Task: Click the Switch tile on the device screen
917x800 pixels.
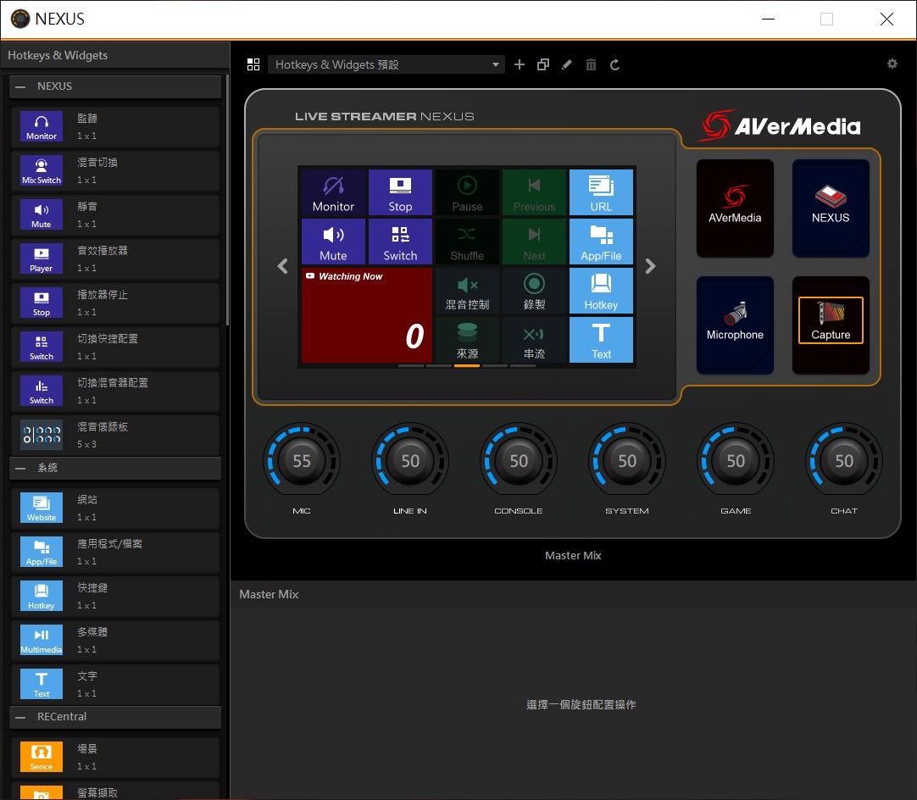Action: [x=400, y=242]
